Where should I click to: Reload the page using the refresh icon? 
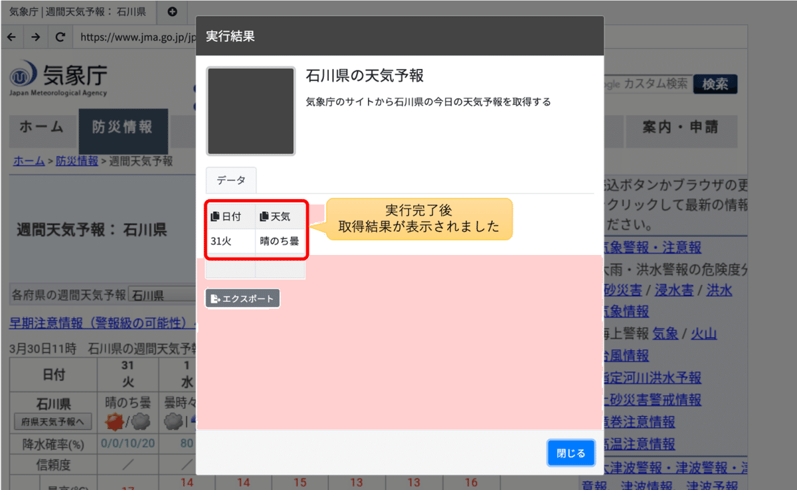[x=60, y=37]
